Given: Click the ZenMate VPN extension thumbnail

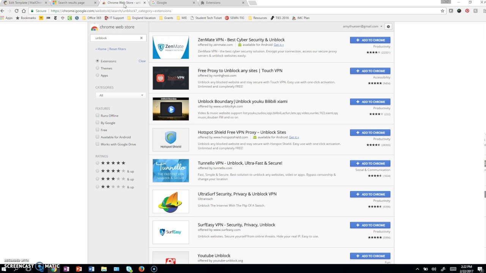Looking at the screenshot, I should 170,47.
